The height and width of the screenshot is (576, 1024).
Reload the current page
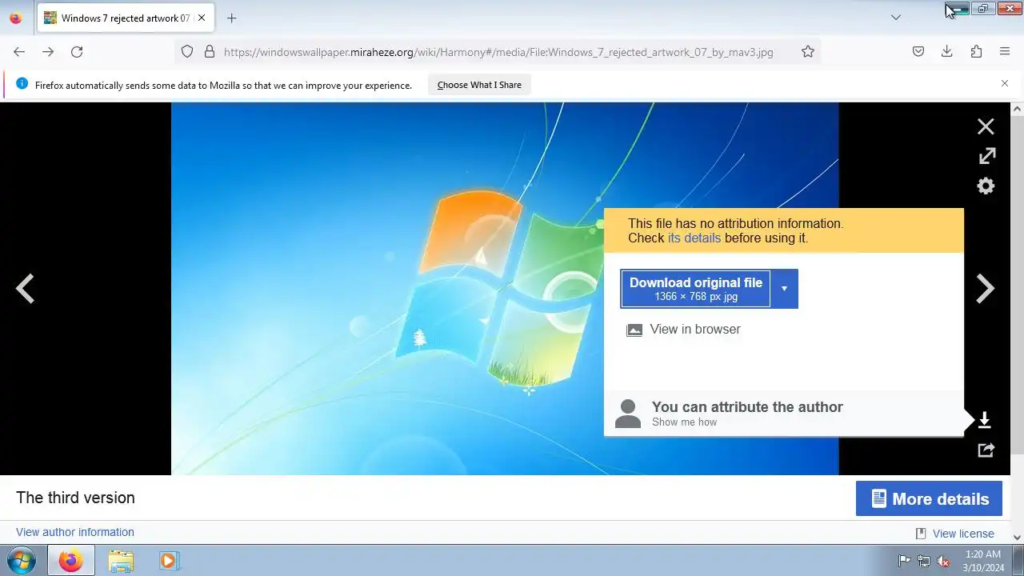[x=77, y=52]
